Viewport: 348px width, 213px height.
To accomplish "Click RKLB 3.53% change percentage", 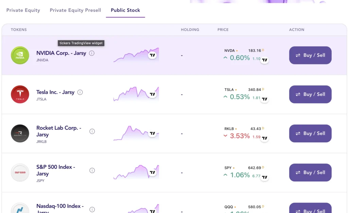I will pyautogui.click(x=240, y=136).
